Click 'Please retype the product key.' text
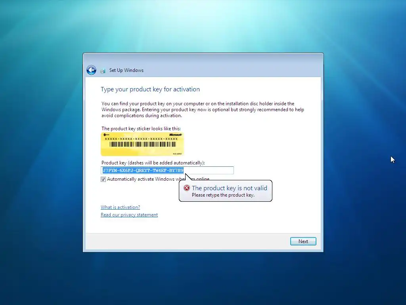Viewport: 406px width, 305px height. (x=223, y=195)
